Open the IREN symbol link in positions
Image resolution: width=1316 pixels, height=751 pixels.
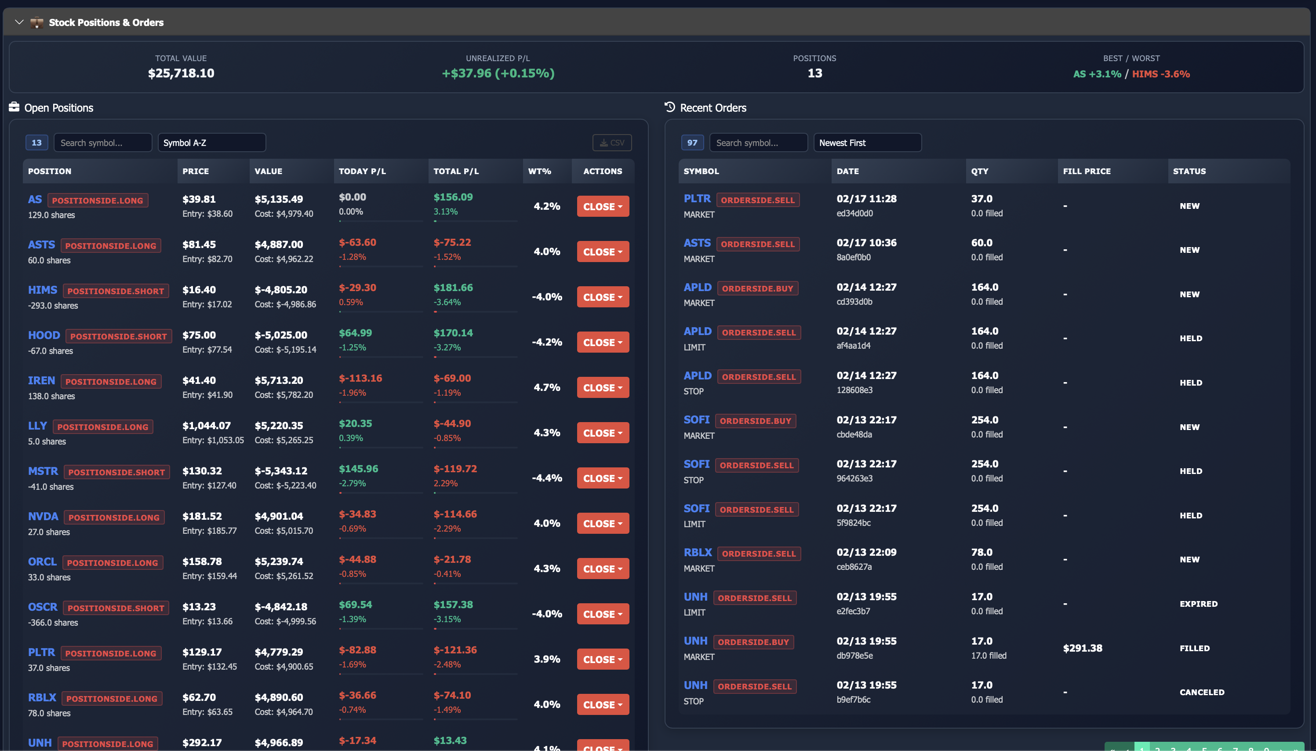pyautogui.click(x=41, y=381)
